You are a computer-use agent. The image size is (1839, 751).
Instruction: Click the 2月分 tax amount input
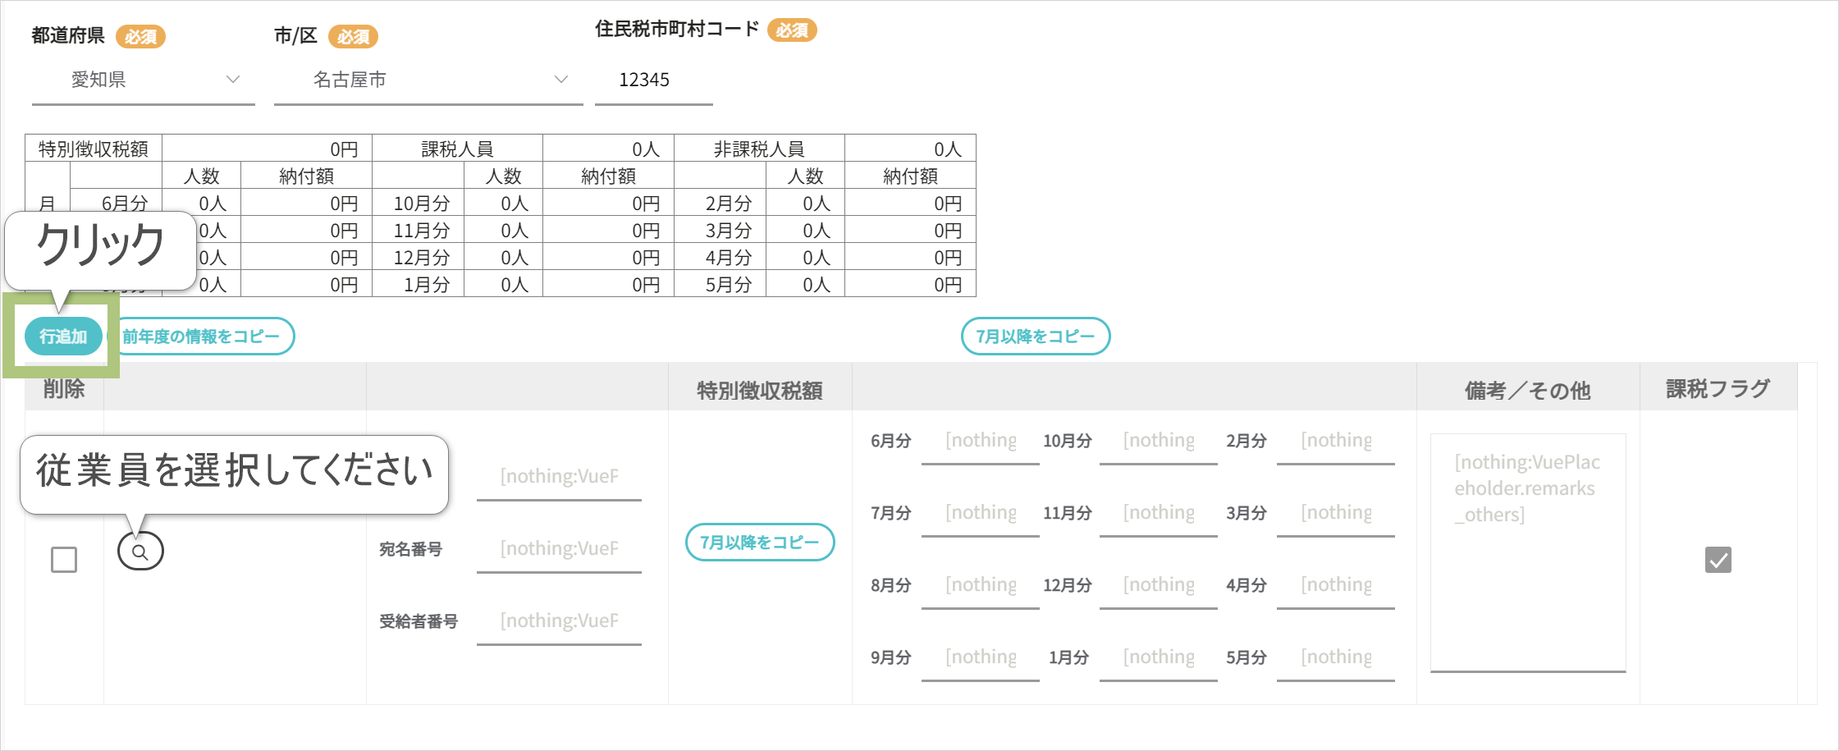point(1335,441)
